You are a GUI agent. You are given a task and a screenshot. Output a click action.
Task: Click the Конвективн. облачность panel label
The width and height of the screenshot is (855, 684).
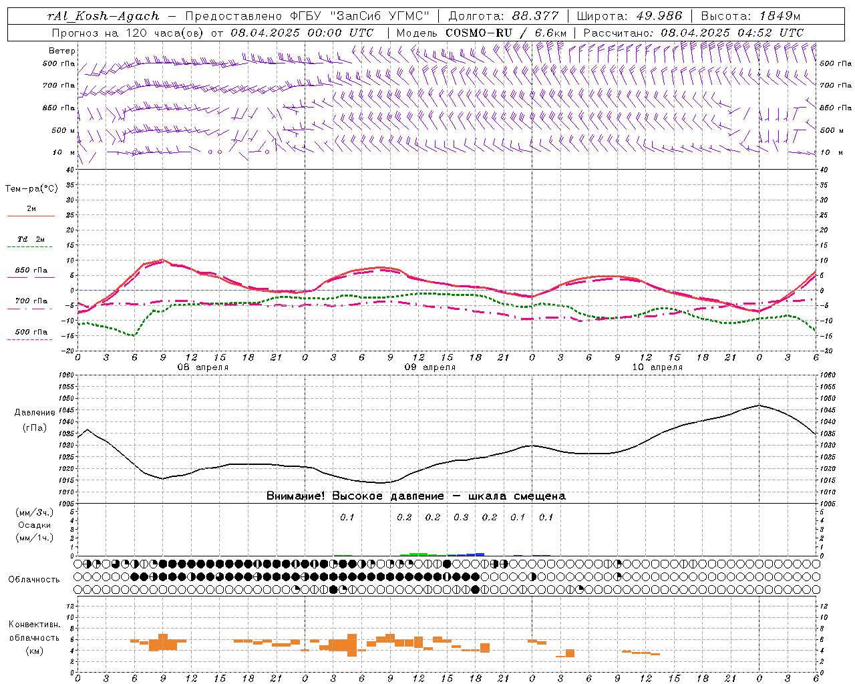tap(34, 631)
